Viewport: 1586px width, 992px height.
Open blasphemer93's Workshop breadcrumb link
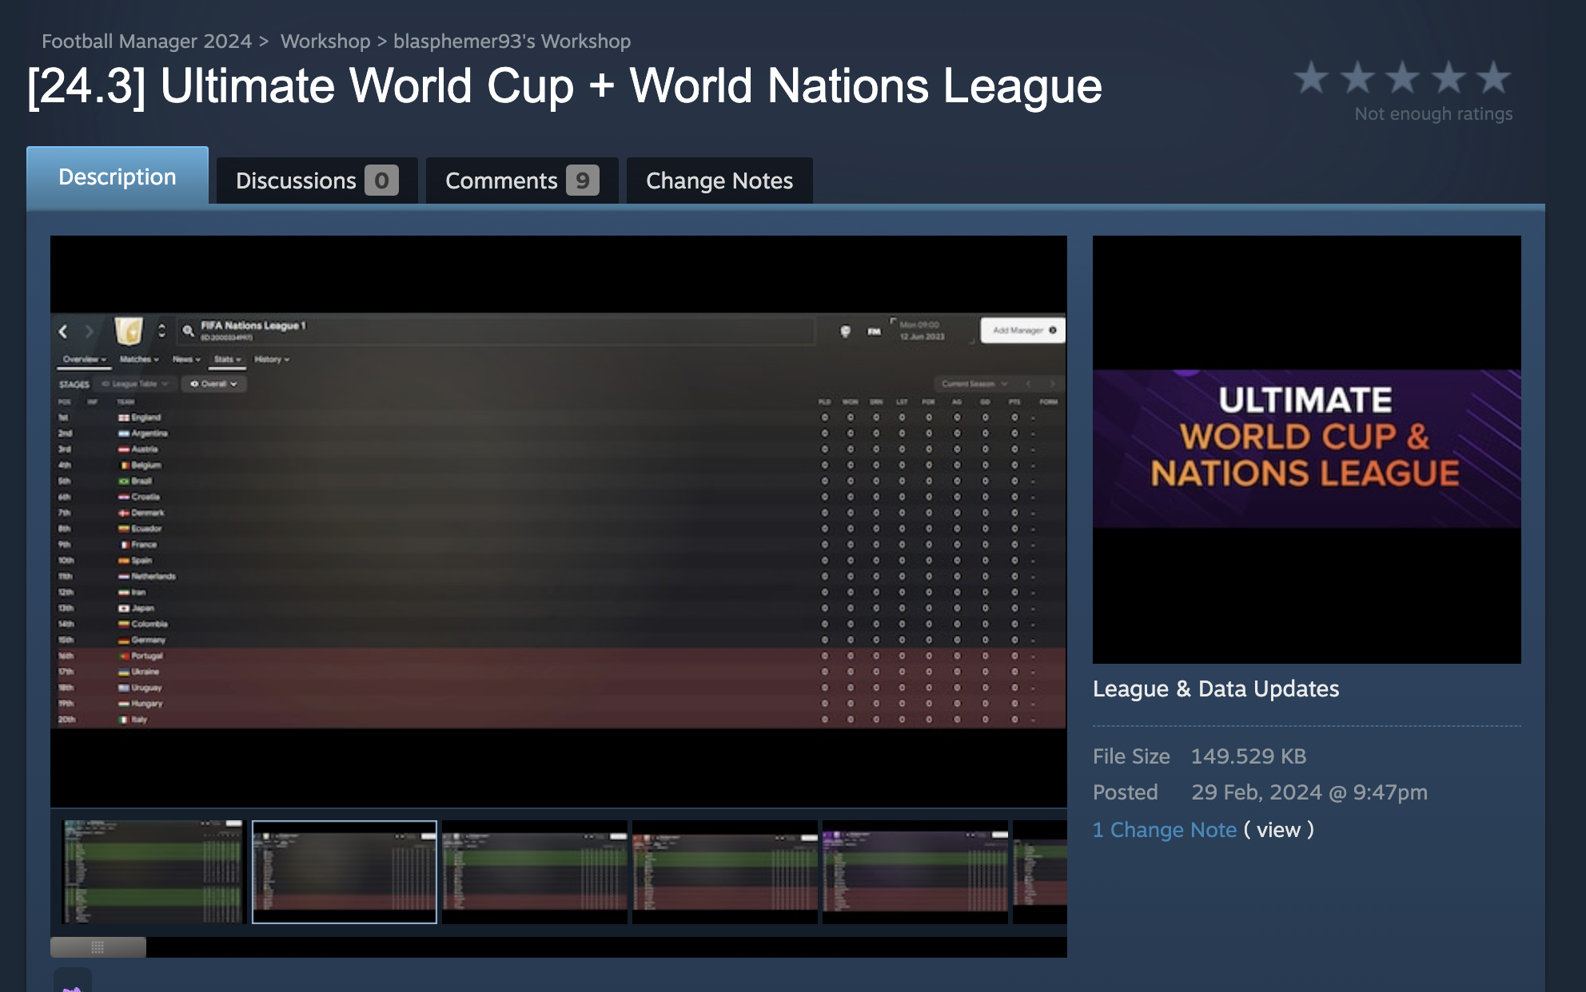tap(512, 41)
